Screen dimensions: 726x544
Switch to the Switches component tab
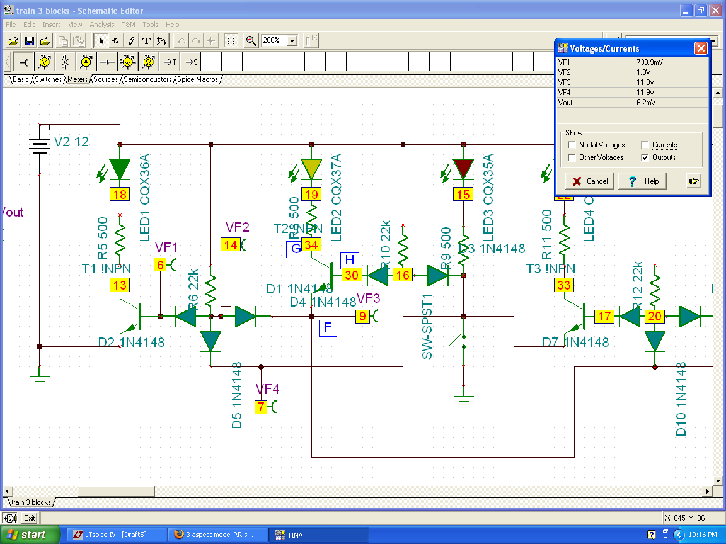[x=48, y=79]
